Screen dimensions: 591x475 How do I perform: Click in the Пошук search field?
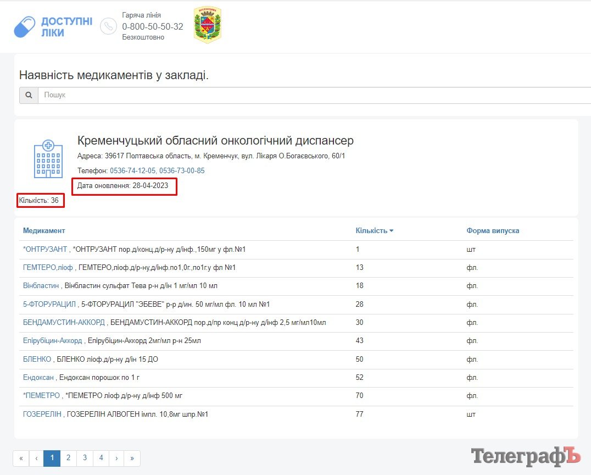[313, 95]
